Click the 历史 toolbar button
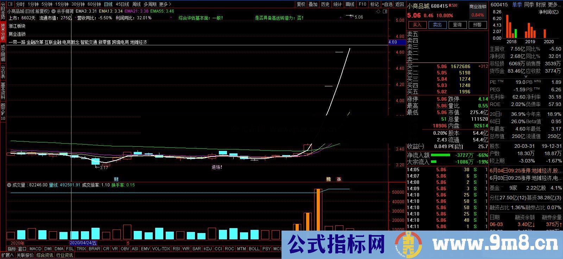 (325, 4)
